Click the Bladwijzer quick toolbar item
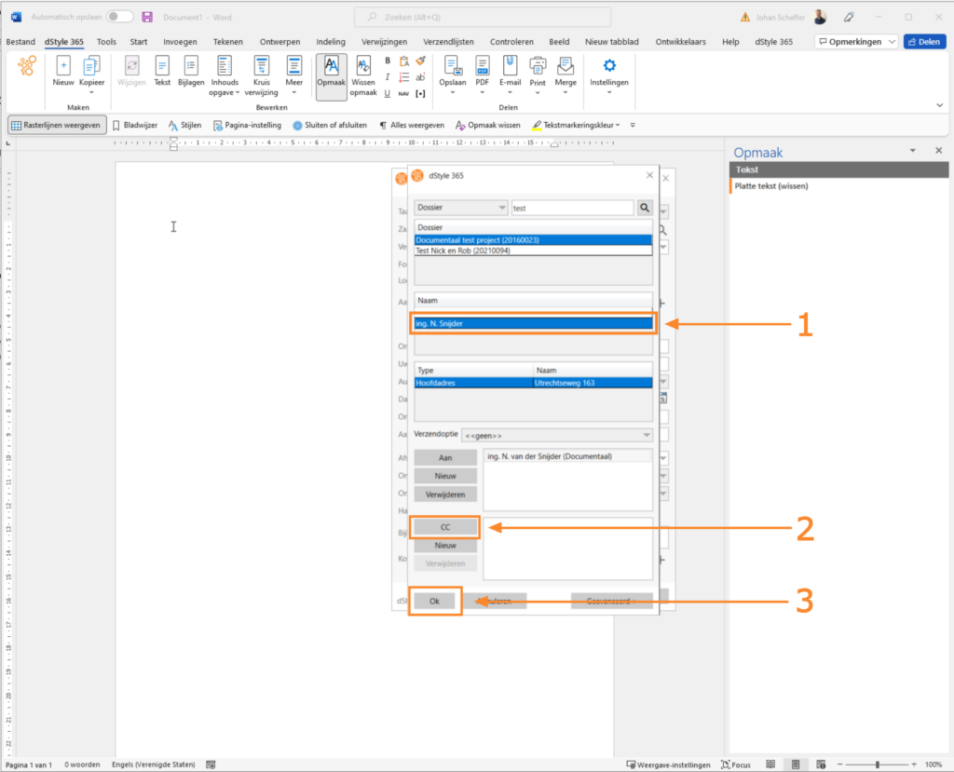Screen dimensions: 954x772 [135, 126]
